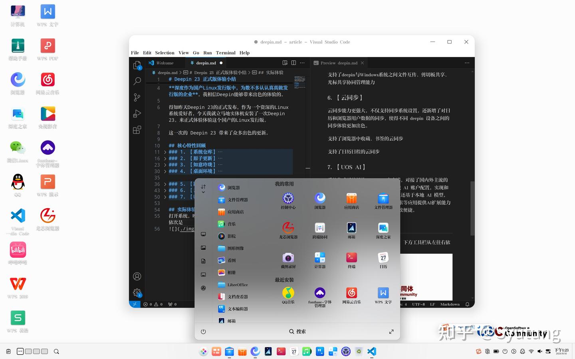Click errors and warnings count in status bar
Image resolution: width=575 pixels, height=359 pixels.
153,304
